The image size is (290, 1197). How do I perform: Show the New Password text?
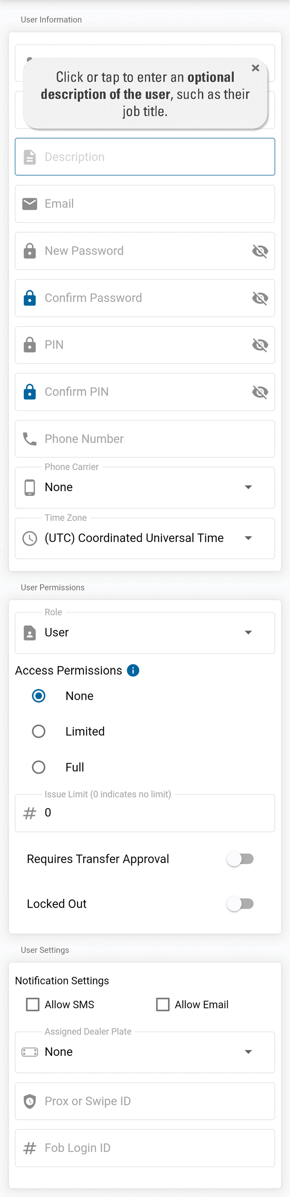click(260, 251)
